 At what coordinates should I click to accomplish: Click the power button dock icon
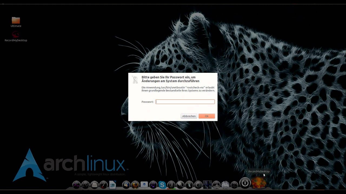point(245,183)
